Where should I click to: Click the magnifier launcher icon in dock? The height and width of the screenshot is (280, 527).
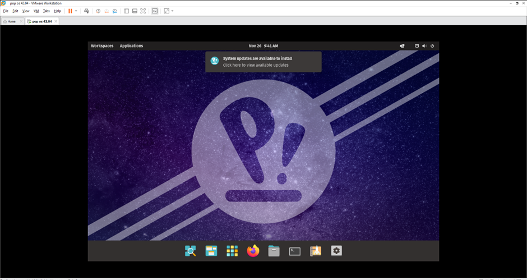tap(191, 251)
